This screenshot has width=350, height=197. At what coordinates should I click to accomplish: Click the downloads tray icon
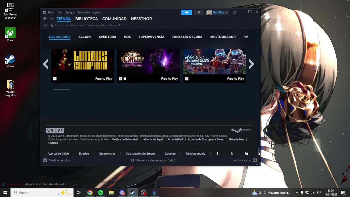[x=133, y=160]
